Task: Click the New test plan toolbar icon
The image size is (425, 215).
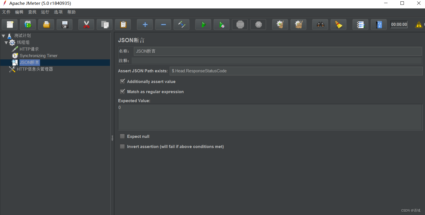Action: click(10, 24)
